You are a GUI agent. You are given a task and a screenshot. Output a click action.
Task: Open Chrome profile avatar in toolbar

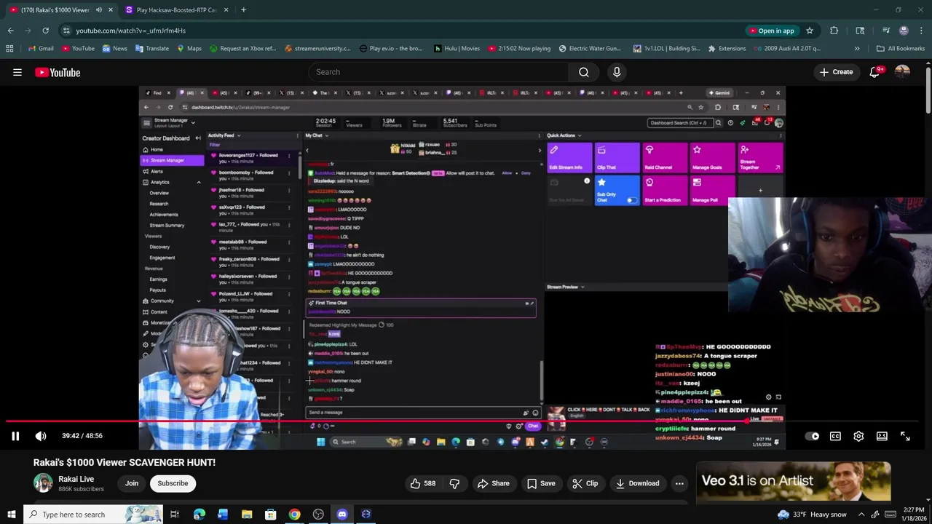(904, 31)
